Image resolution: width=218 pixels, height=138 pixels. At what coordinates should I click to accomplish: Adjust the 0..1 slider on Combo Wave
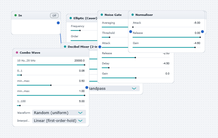[51, 75]
